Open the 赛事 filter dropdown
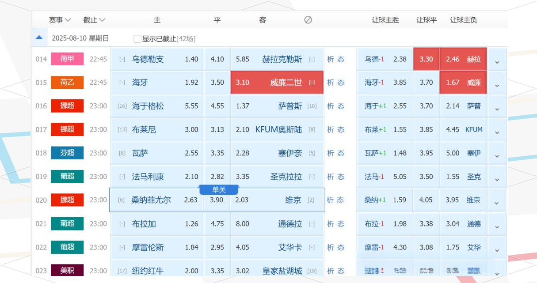The width and height of the screenshot is (537, 283). (60, 20)
